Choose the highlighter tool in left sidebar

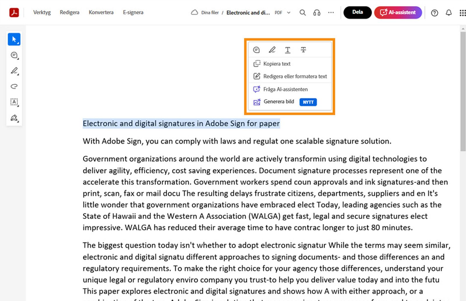tap(14, 71)
